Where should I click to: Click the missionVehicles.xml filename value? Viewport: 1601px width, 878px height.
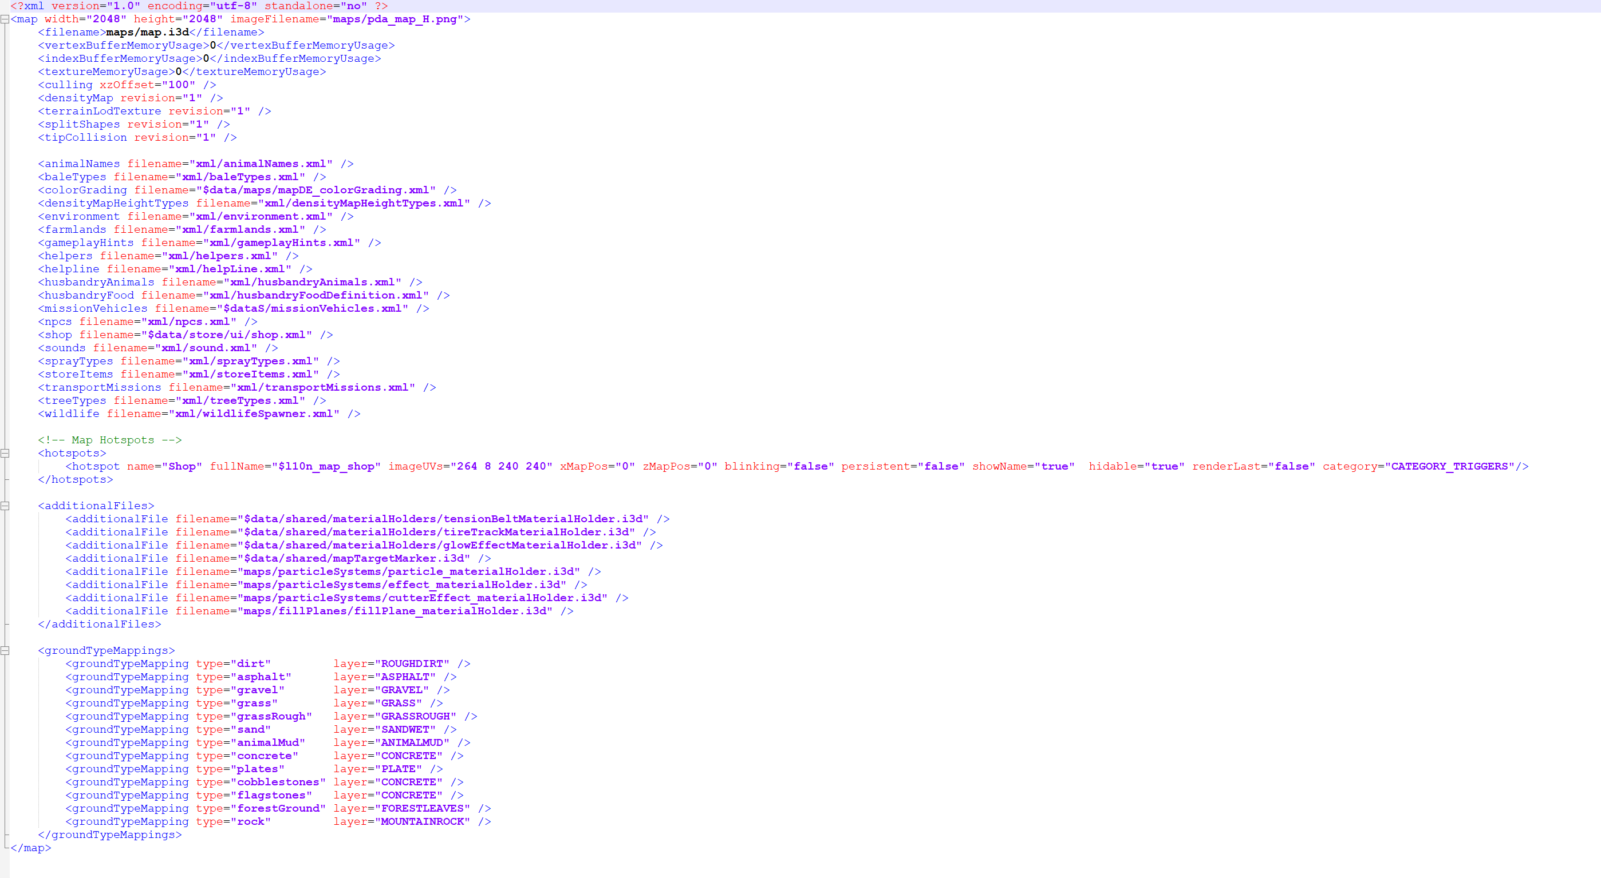313,309
